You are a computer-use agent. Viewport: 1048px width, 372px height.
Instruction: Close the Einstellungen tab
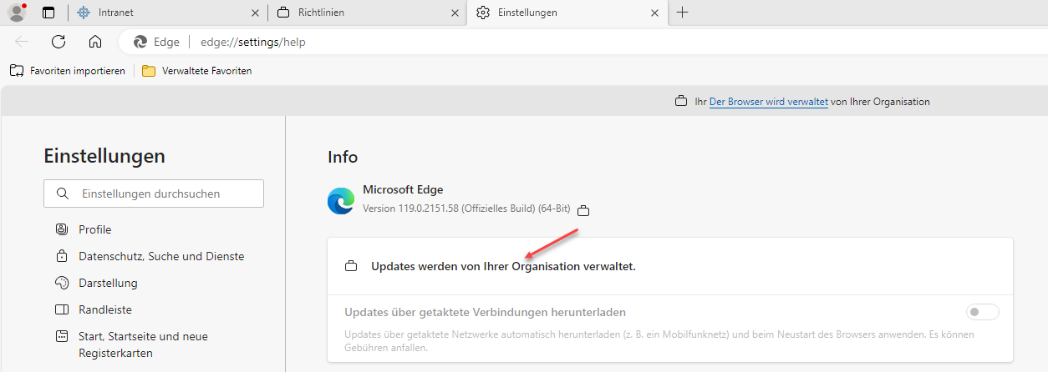pyautogui.click(x=655, y=13)
